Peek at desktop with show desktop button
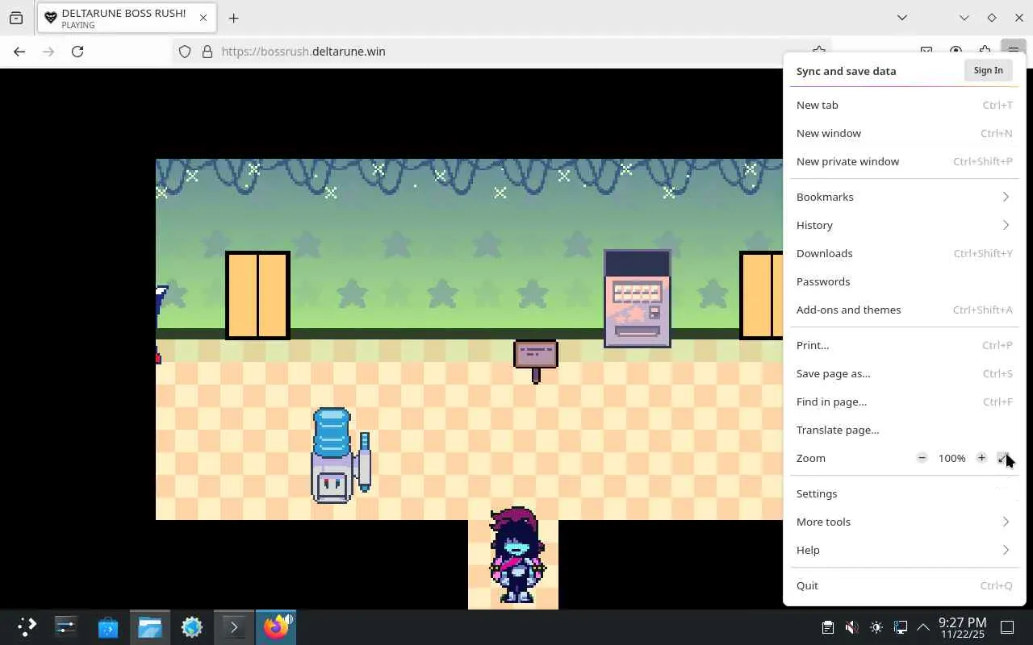 tap(1007, 627)
